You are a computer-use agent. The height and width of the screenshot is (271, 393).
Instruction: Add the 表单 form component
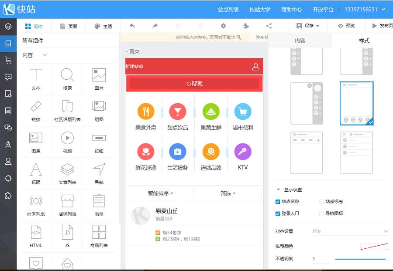99,205
